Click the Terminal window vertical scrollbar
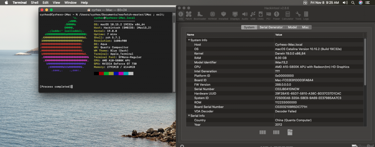This screenshot has width=375, height=147. pos(174,57)
